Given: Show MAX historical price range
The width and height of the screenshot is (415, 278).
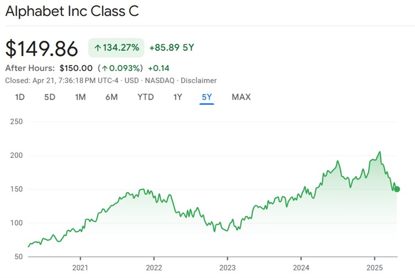Looking at the screenshot, I should tap(241, 97).
